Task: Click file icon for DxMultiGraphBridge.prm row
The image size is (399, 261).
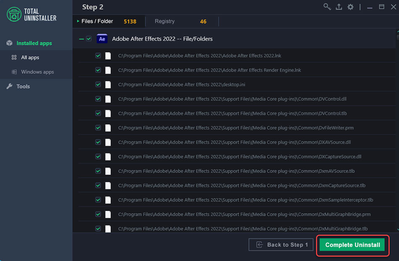Action: point(108,214)
